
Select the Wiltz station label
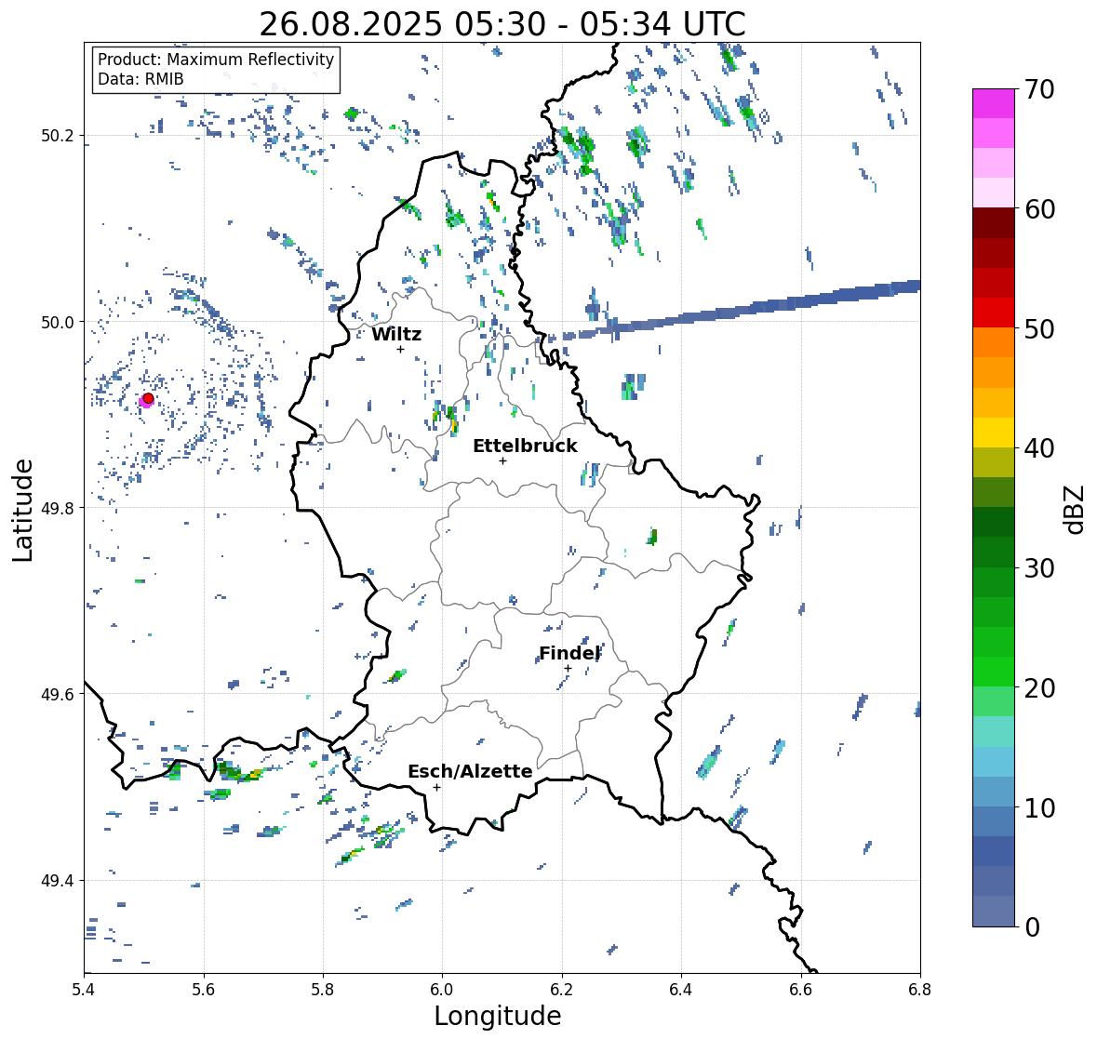(396, 334)
